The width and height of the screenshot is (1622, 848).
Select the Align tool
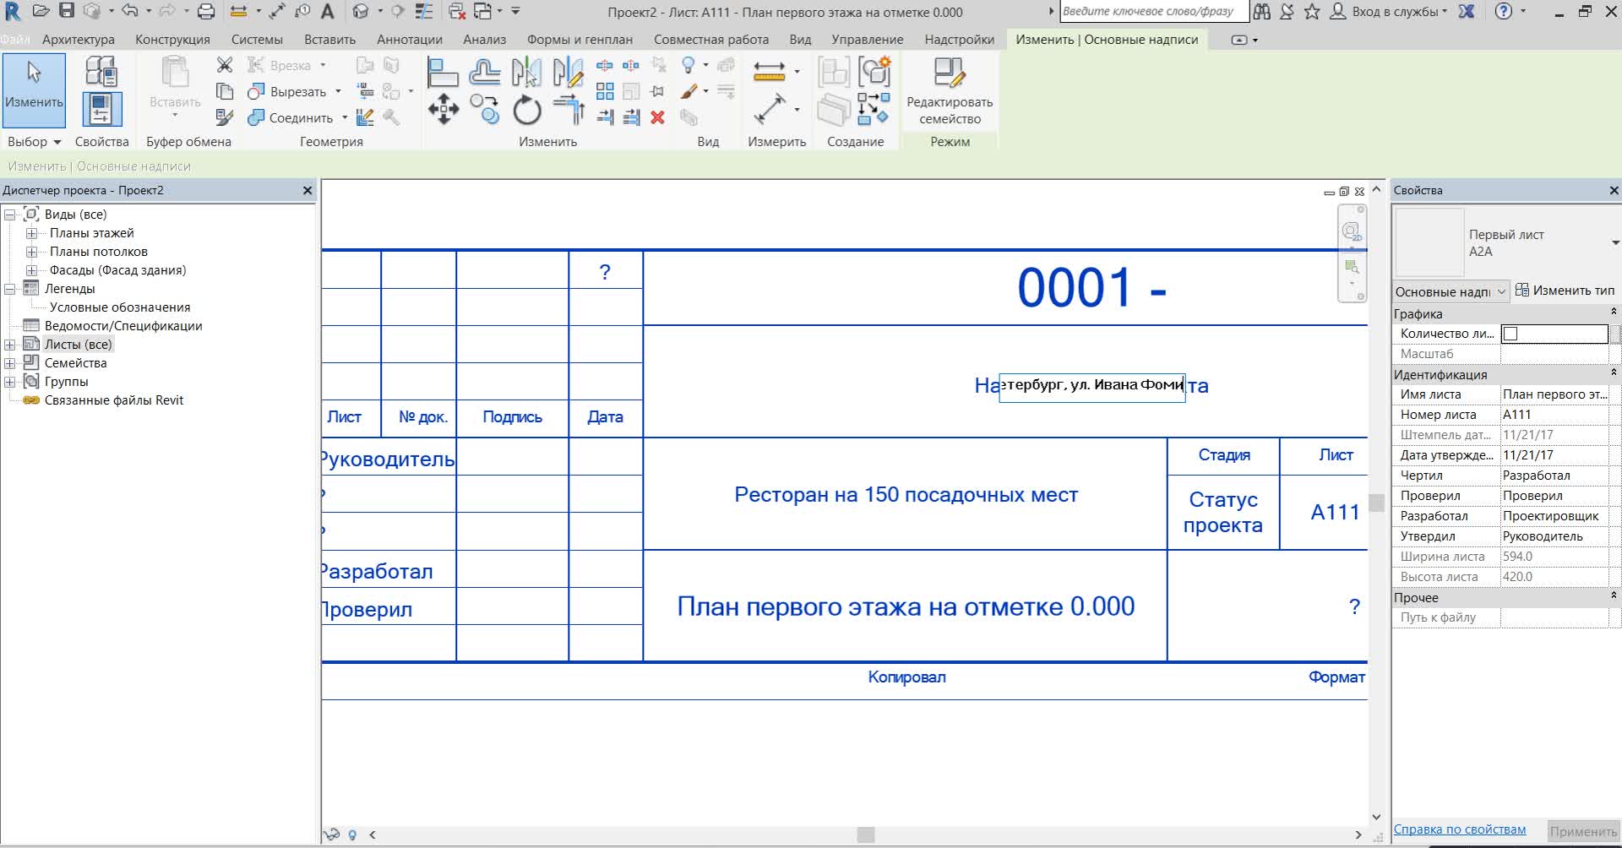(x=443, y=73)
